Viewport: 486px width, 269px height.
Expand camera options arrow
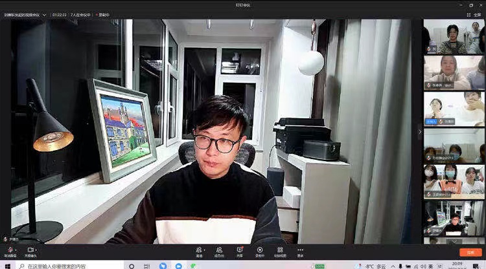[36, 250]
